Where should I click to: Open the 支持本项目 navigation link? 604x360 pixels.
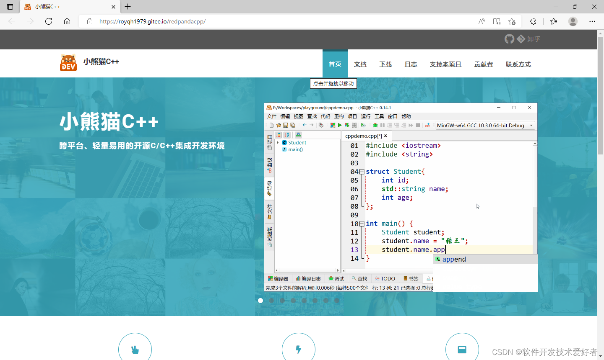coord(445,64)
